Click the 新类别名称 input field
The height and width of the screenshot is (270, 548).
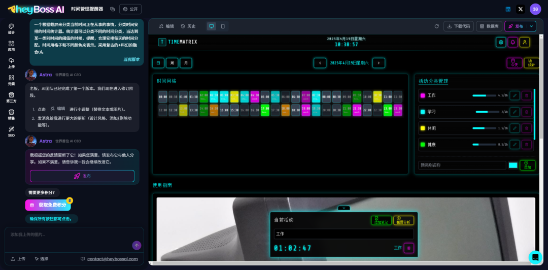[462, 165]
